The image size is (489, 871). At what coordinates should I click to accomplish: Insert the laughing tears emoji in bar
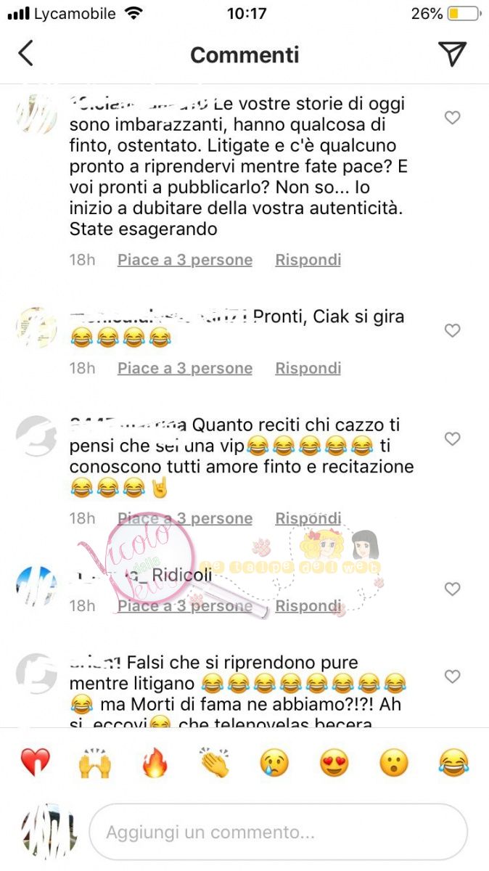click(454, 763)
